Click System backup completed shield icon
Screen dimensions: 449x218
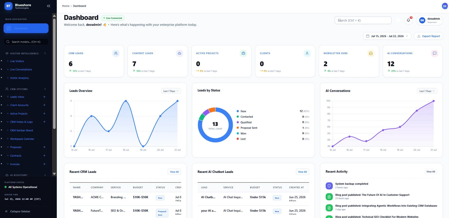329,186
